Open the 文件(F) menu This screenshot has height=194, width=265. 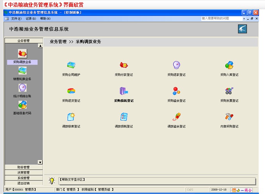click(16, 18)
